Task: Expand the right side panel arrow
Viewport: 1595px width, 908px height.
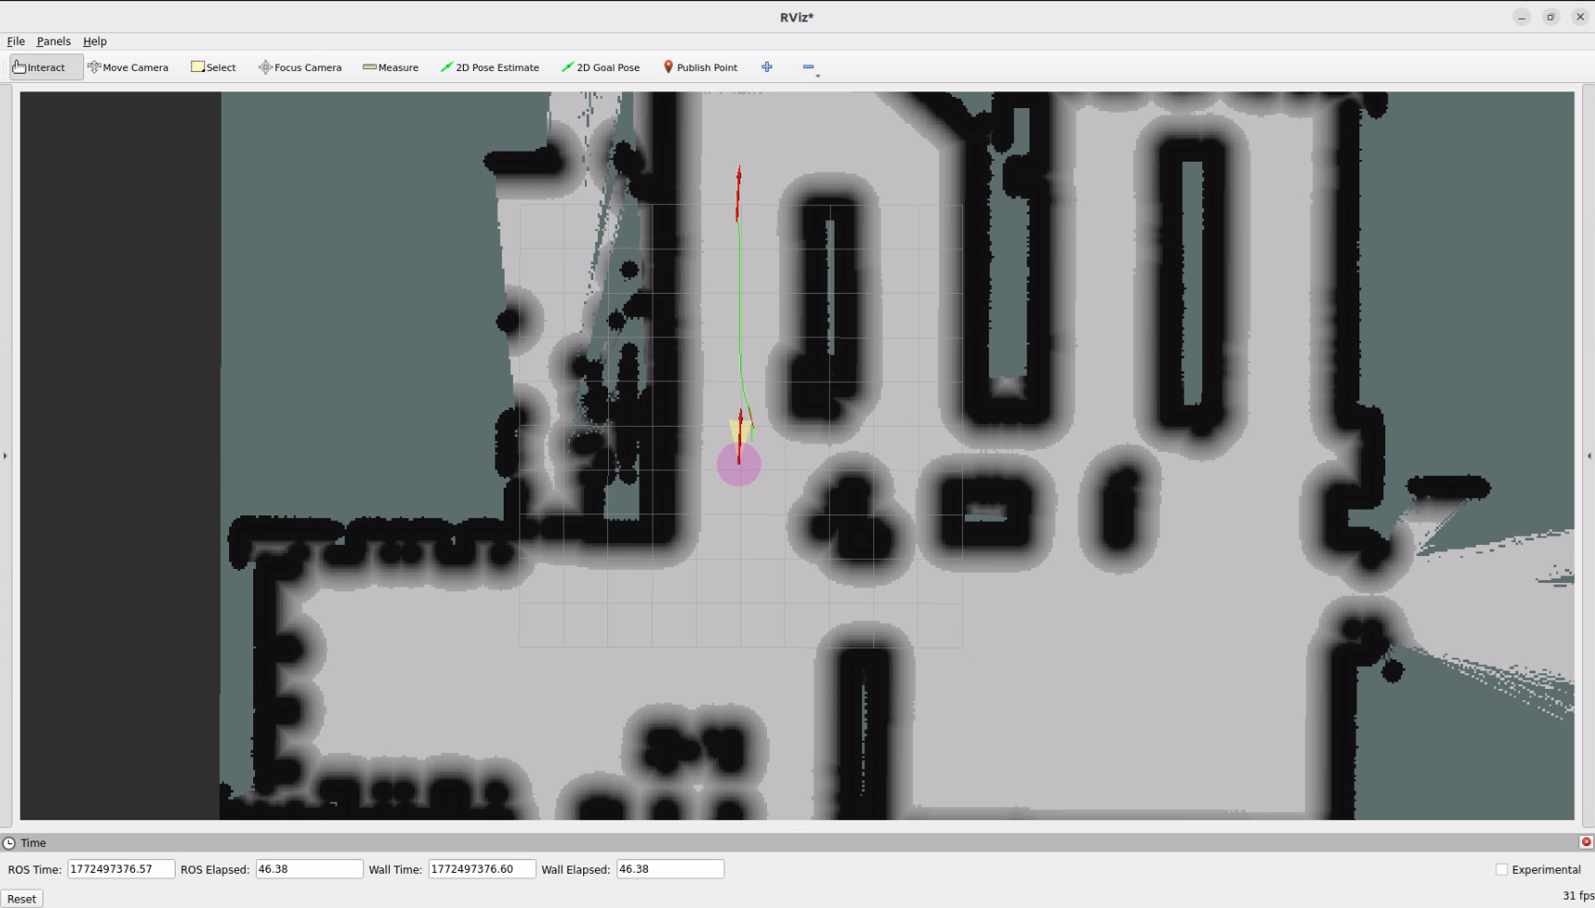Action: [1589, 455]
